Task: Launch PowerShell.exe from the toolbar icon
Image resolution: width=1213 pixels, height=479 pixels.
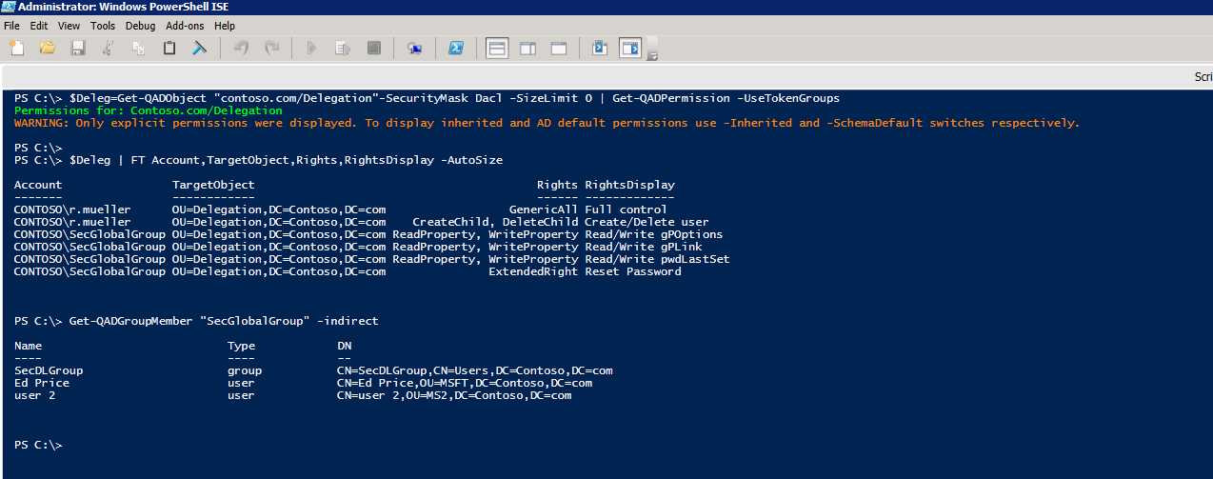Action: tap(456, 48)
